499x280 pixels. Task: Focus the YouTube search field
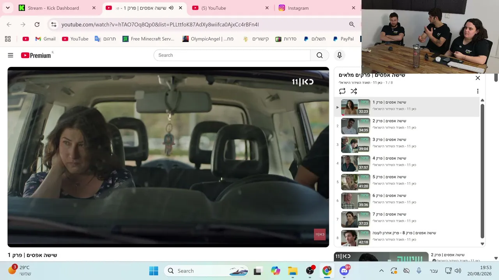click(x=232, y=55)
